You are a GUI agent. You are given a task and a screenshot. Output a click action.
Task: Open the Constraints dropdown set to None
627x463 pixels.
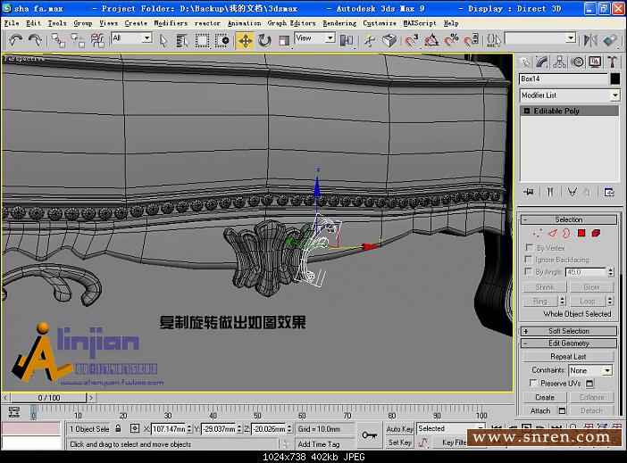[590, 370]
